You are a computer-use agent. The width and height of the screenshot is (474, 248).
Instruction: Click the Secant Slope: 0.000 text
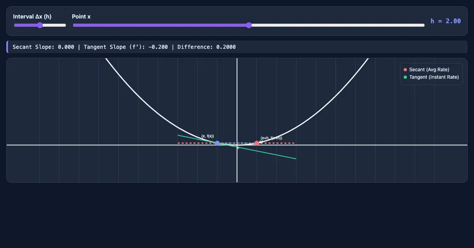(x=43, y=47)
